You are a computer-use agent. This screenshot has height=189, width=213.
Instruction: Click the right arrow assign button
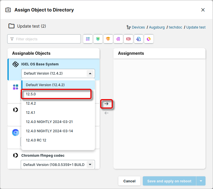click(x=106, y=104)
